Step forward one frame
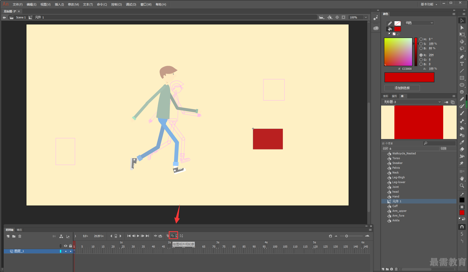468x272 pixels. [143, 236]
